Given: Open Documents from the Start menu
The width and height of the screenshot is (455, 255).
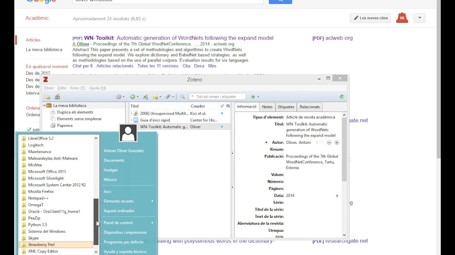Looking at the screenshot, I should click(114, 160).
